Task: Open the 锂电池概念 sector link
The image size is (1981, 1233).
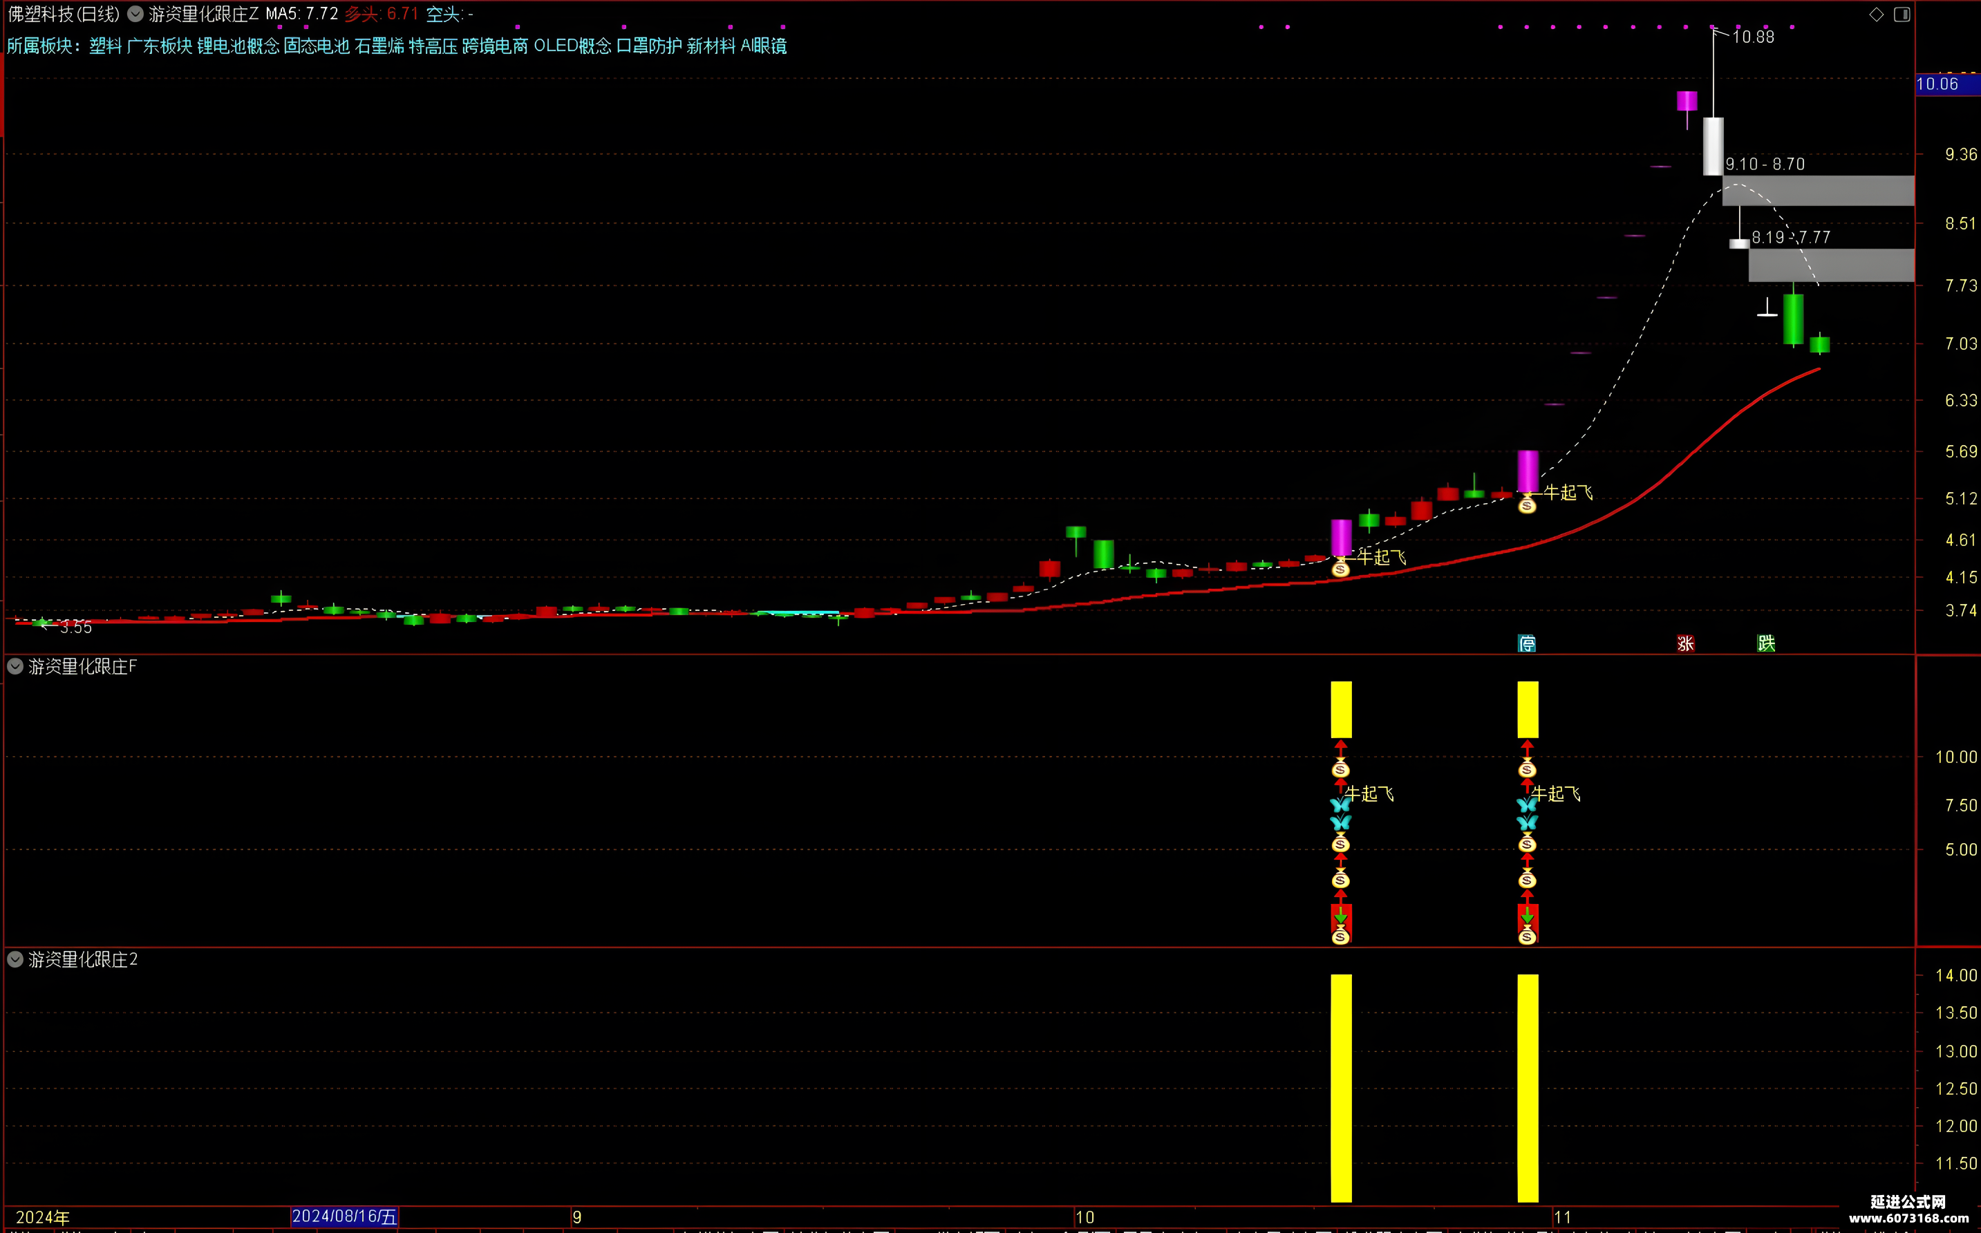Action: pyautogui.click(x=238, y=46)
